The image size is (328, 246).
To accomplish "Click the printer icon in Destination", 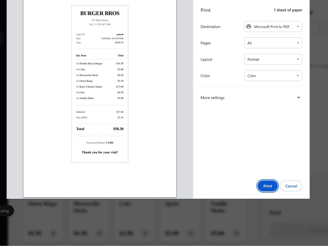I will click(249, 27).
